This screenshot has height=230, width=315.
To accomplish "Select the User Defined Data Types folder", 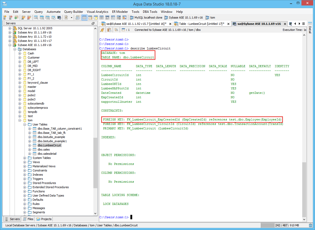I will click(x=48, y=195).
